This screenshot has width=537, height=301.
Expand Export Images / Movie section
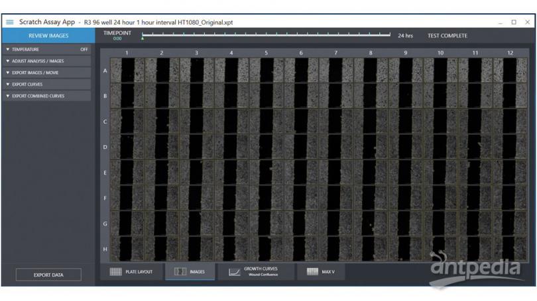[46, 73]
